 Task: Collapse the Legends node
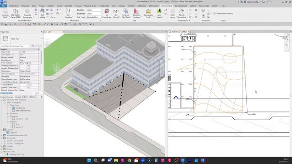click(1, 130)
